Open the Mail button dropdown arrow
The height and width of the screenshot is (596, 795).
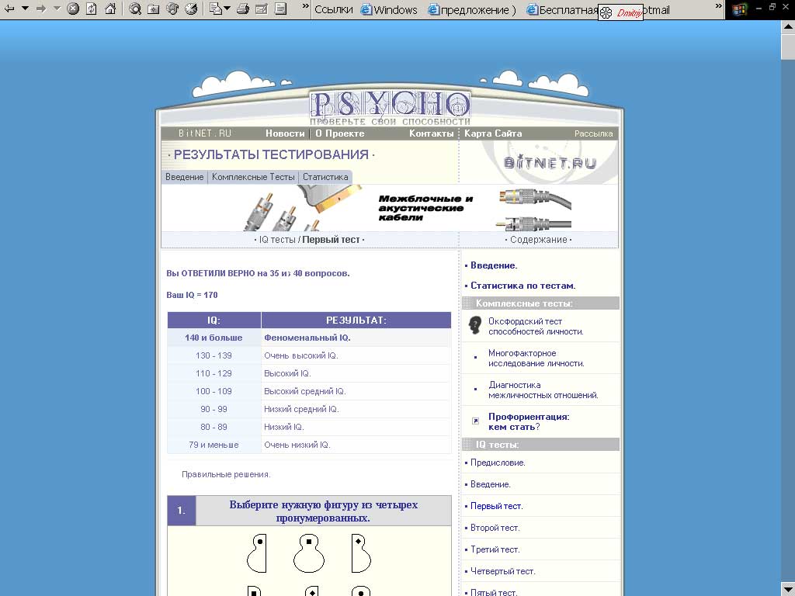click(227, 9)
